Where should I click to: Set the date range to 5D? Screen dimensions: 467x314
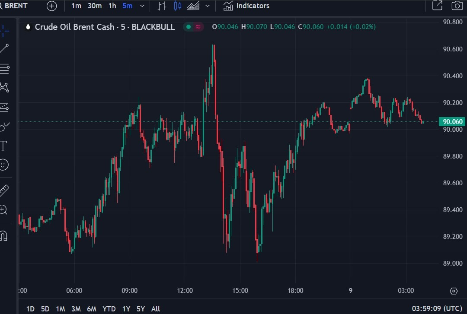click(x=45, y=309)
